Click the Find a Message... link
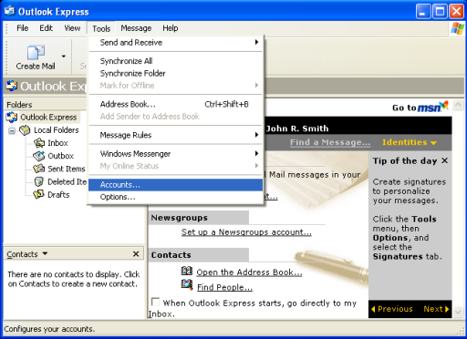The image size is (467, 339). click(330, 142)
